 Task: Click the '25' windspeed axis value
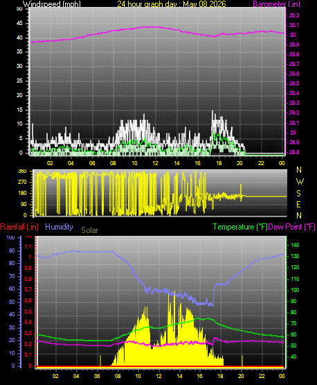19,80
